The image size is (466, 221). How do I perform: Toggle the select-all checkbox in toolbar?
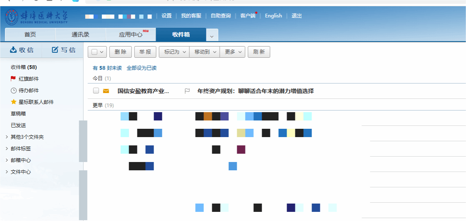94,52
